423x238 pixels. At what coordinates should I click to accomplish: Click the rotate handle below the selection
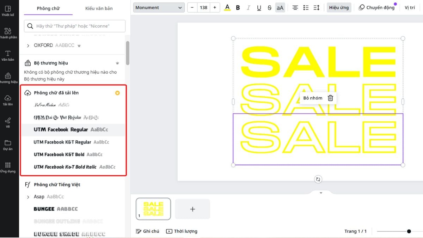click(x=318, y=179)
